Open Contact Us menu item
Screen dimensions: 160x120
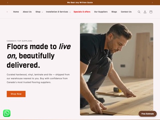[126, 12]
